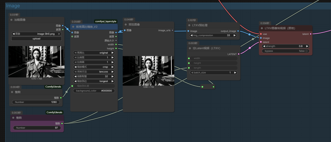Open the 缩放到边 longest dropdown
Viewport: 331px width, 142px height.
pos(94,81)
